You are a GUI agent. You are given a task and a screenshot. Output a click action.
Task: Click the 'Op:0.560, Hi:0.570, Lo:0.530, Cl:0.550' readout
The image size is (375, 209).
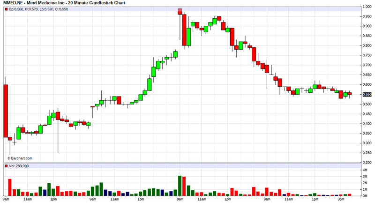coord(38,9)
